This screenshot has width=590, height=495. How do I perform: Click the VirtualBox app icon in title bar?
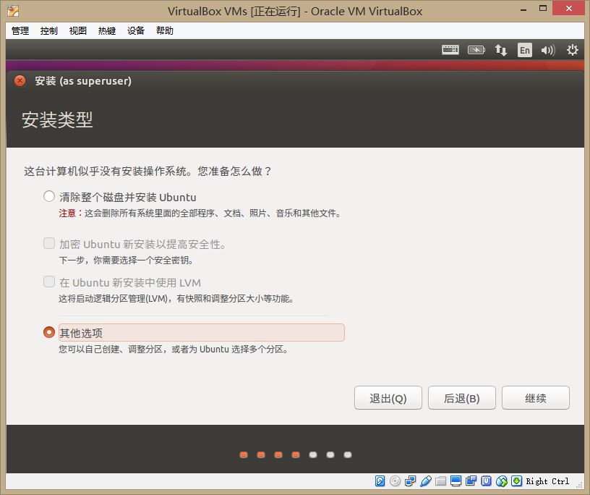13,11
